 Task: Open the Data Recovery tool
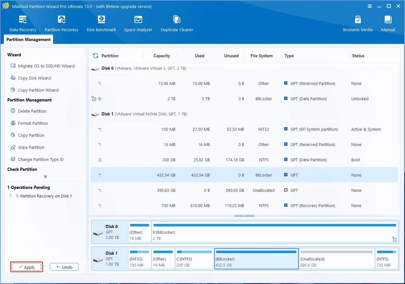23,24
